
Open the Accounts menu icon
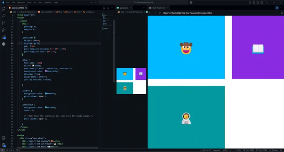tap(3, 138)
